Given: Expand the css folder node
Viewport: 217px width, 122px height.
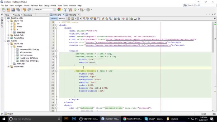Looking at the screenshot, I should pyautogui.click(x=12, y=24).
